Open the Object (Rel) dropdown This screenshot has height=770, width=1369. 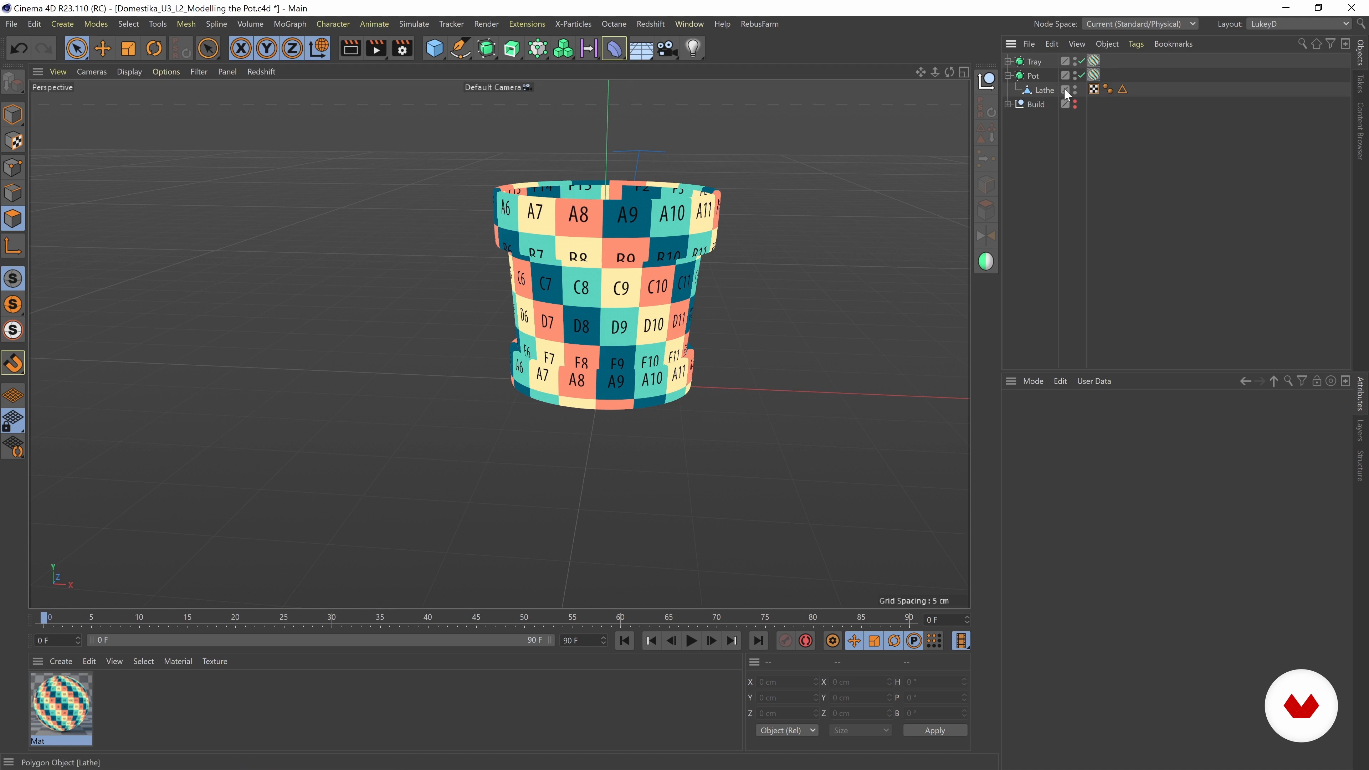point(786,730)
